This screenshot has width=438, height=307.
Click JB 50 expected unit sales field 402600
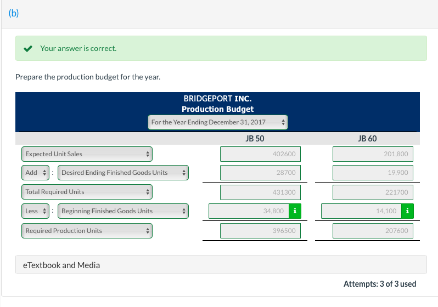pos(260,154)
